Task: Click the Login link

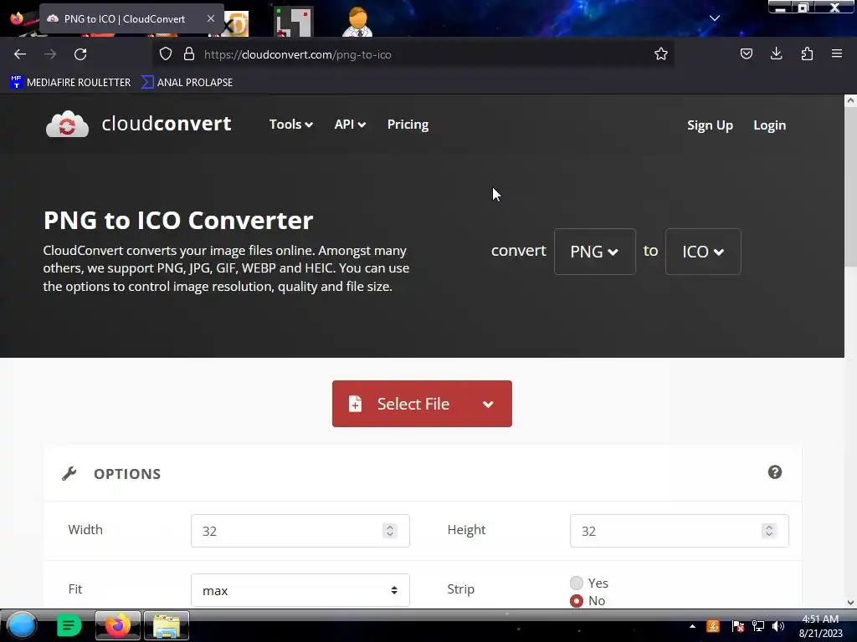Action: 770,125
